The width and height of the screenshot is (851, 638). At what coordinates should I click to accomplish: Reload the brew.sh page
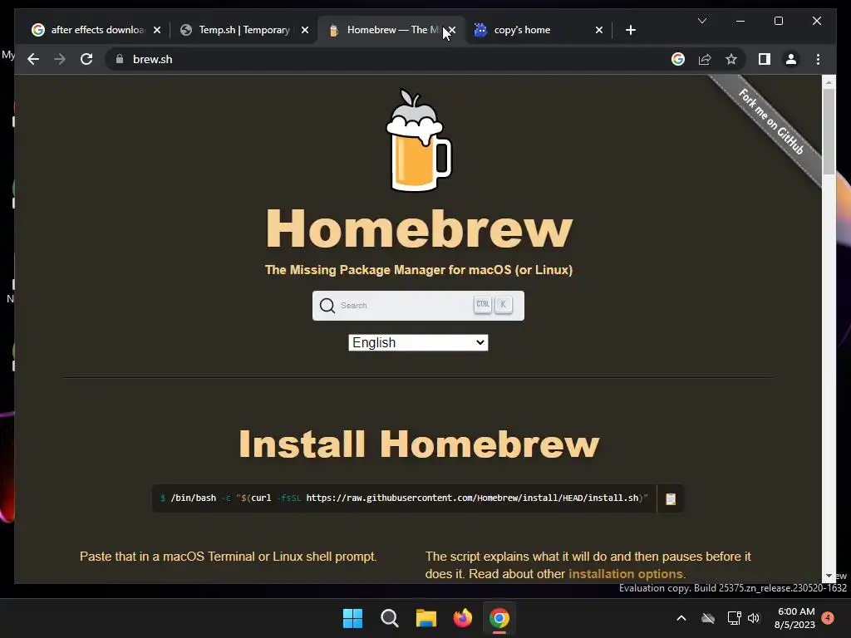(x=86, y=59)
